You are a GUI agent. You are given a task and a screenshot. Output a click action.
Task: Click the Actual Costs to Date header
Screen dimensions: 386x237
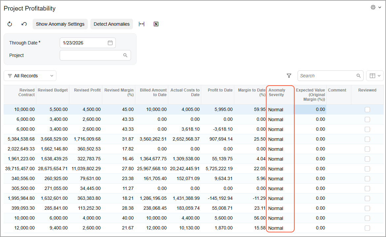pyautogui.click(x=185, y=95)
